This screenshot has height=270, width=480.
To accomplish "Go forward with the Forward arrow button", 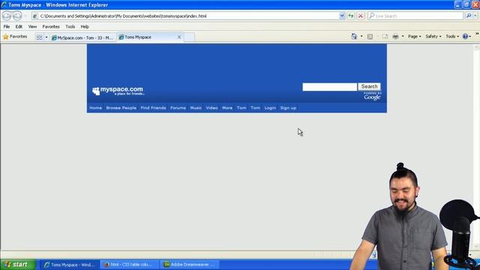I will [17, 16].
